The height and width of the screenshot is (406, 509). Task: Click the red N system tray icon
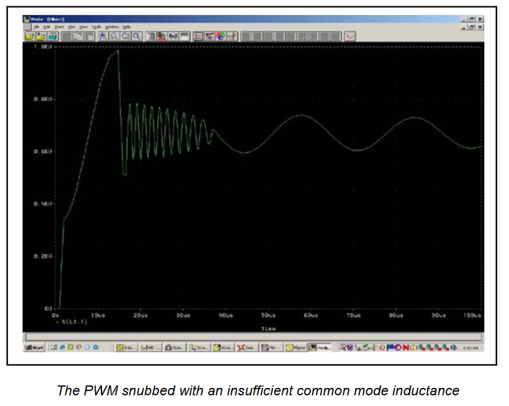click(x=406, y=348)
